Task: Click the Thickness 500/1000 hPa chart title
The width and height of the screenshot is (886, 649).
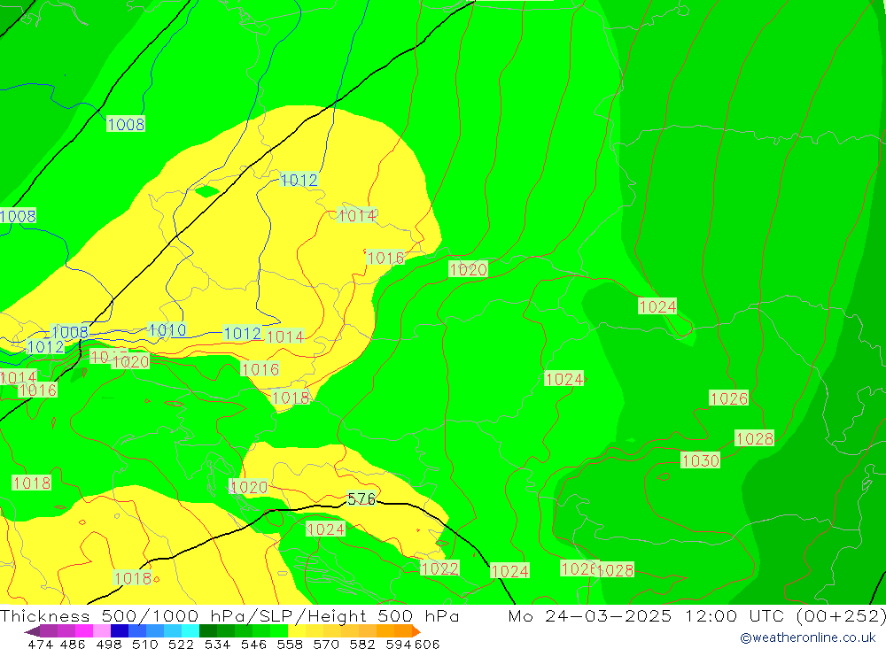Action: pyautogui.click(x=229, y=615)
